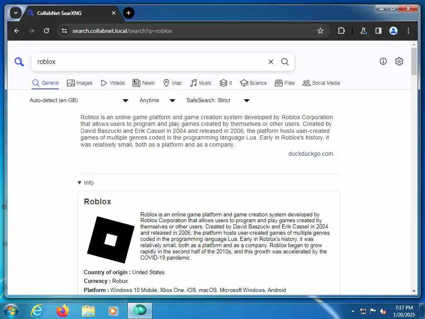Click the Roblox logo thumbnail

pos(111,240)
